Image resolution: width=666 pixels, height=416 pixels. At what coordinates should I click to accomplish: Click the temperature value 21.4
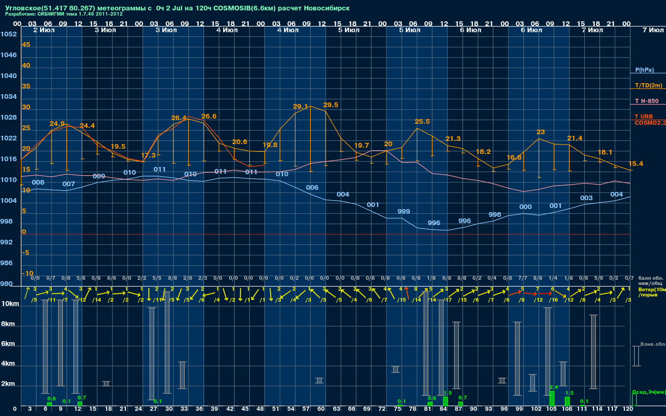coord(575,138)
